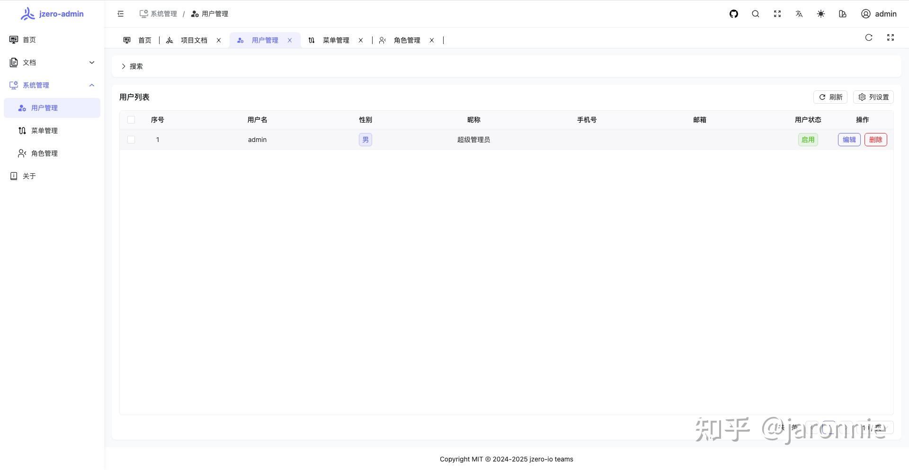Open the theme layout settings icon
This screenshot has width=909, height=470.
[843, 14]
